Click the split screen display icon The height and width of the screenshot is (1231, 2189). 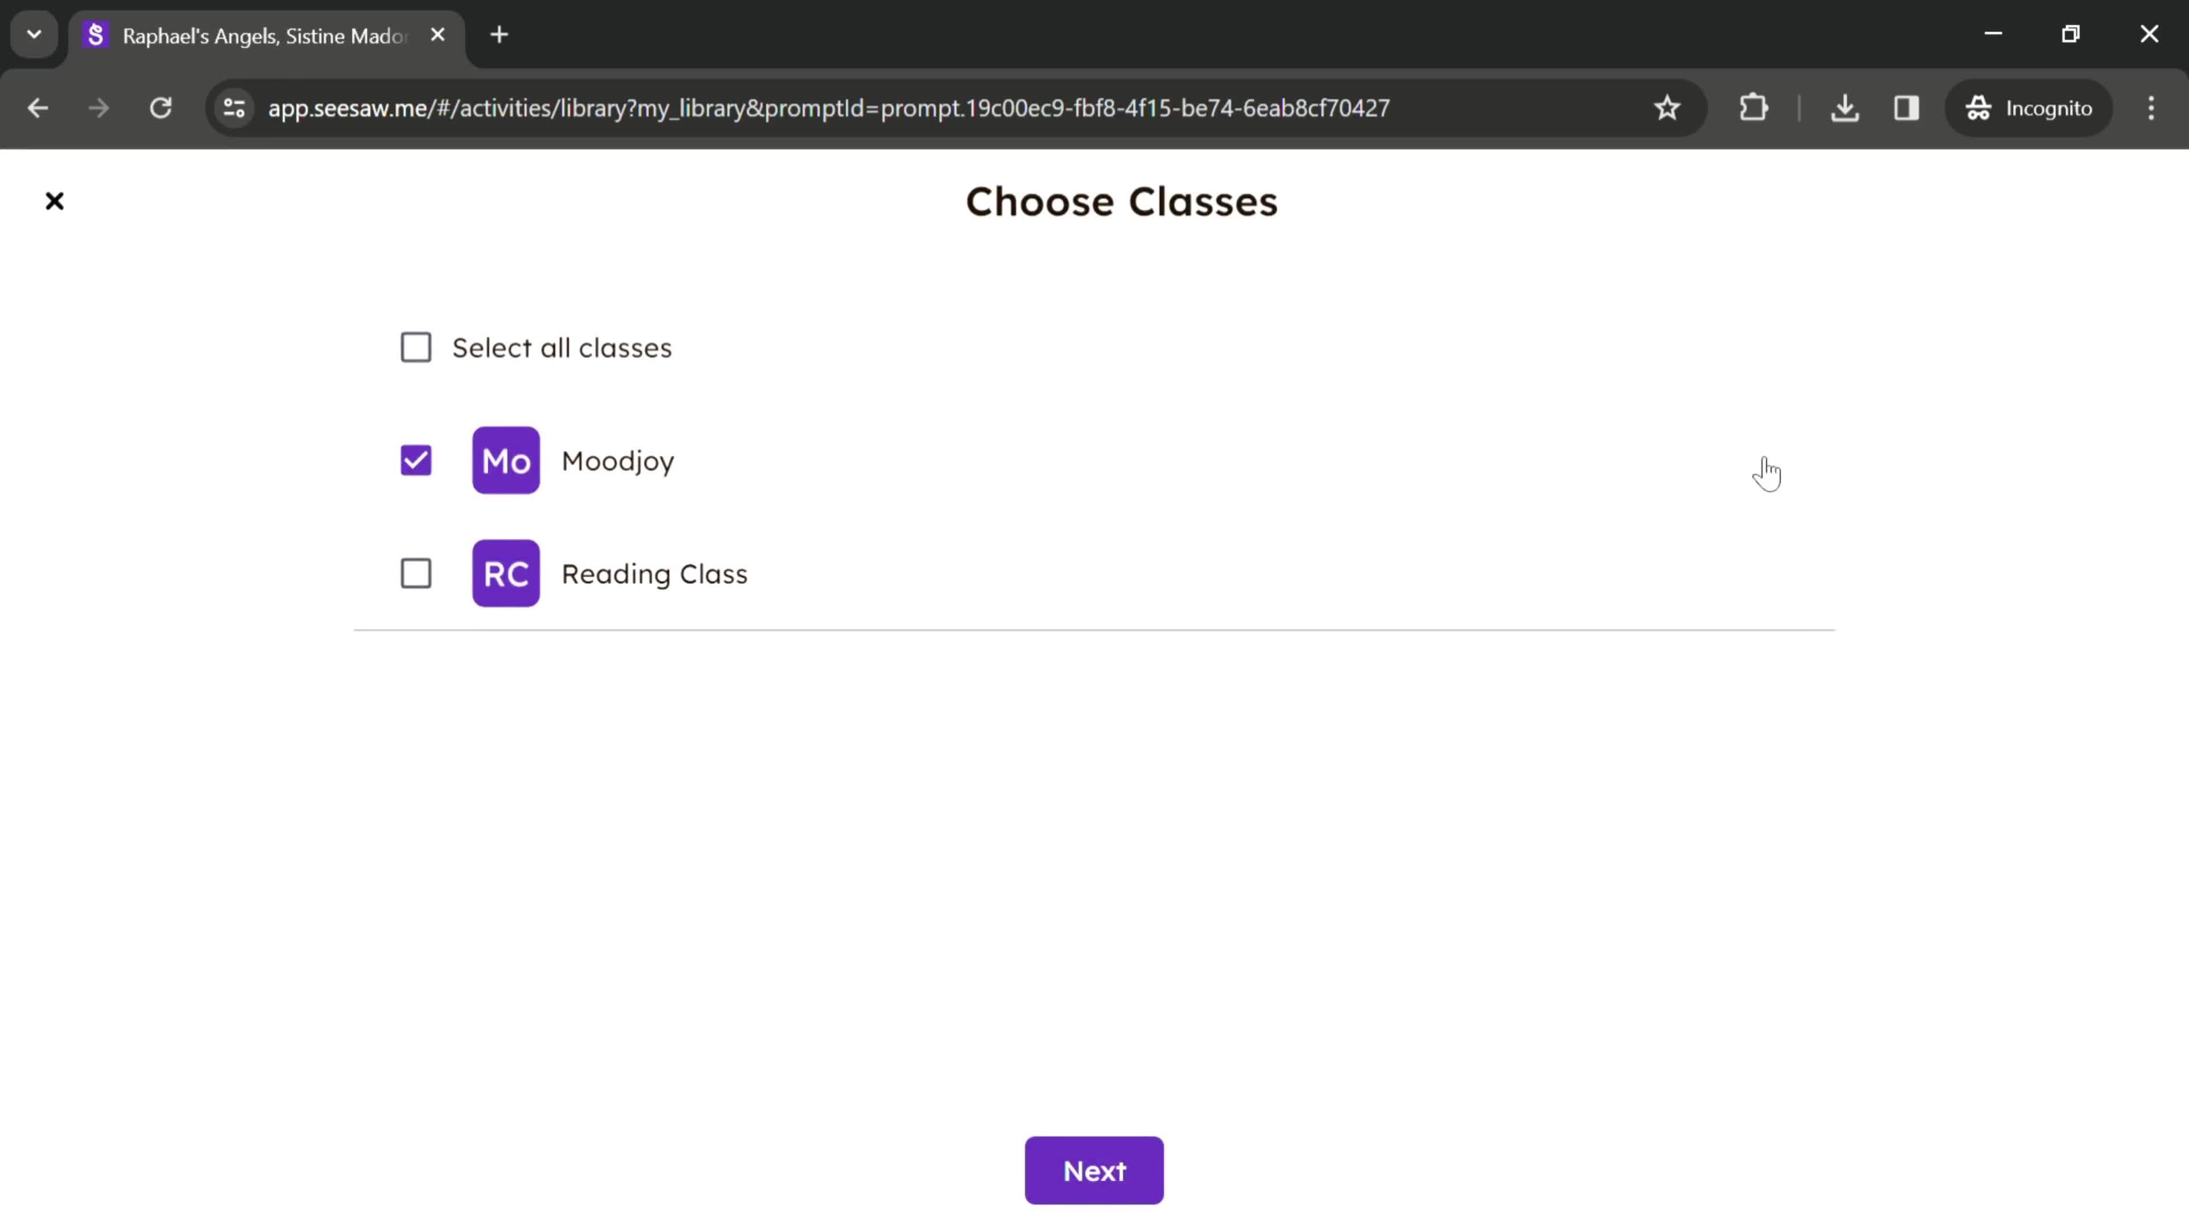click(x=1906, y=107)
